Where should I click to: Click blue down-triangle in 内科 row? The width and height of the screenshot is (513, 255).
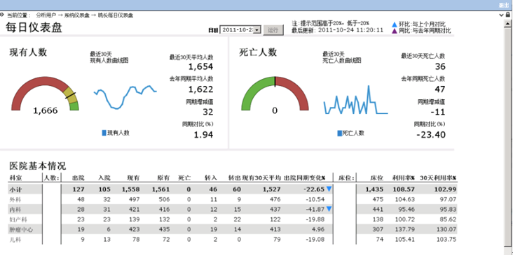coord(329,209)
